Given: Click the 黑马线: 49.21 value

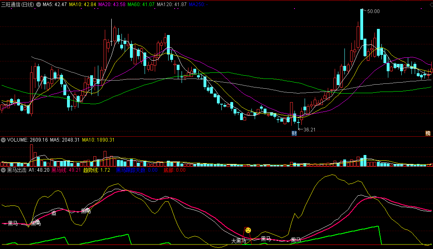Looking at the screenshot, I should click(x=66, y=170).
